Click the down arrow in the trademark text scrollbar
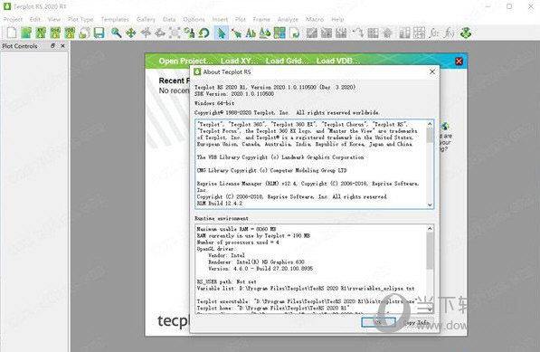 [430, 205]
